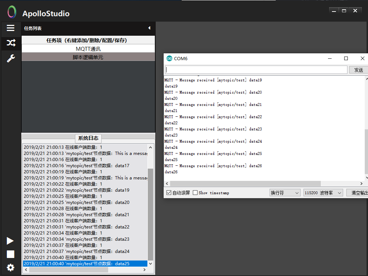Image resolution: width=368 pixels, height=276 pixels.
Task: Click serial line Message received data19
Action: pos(213,80)
